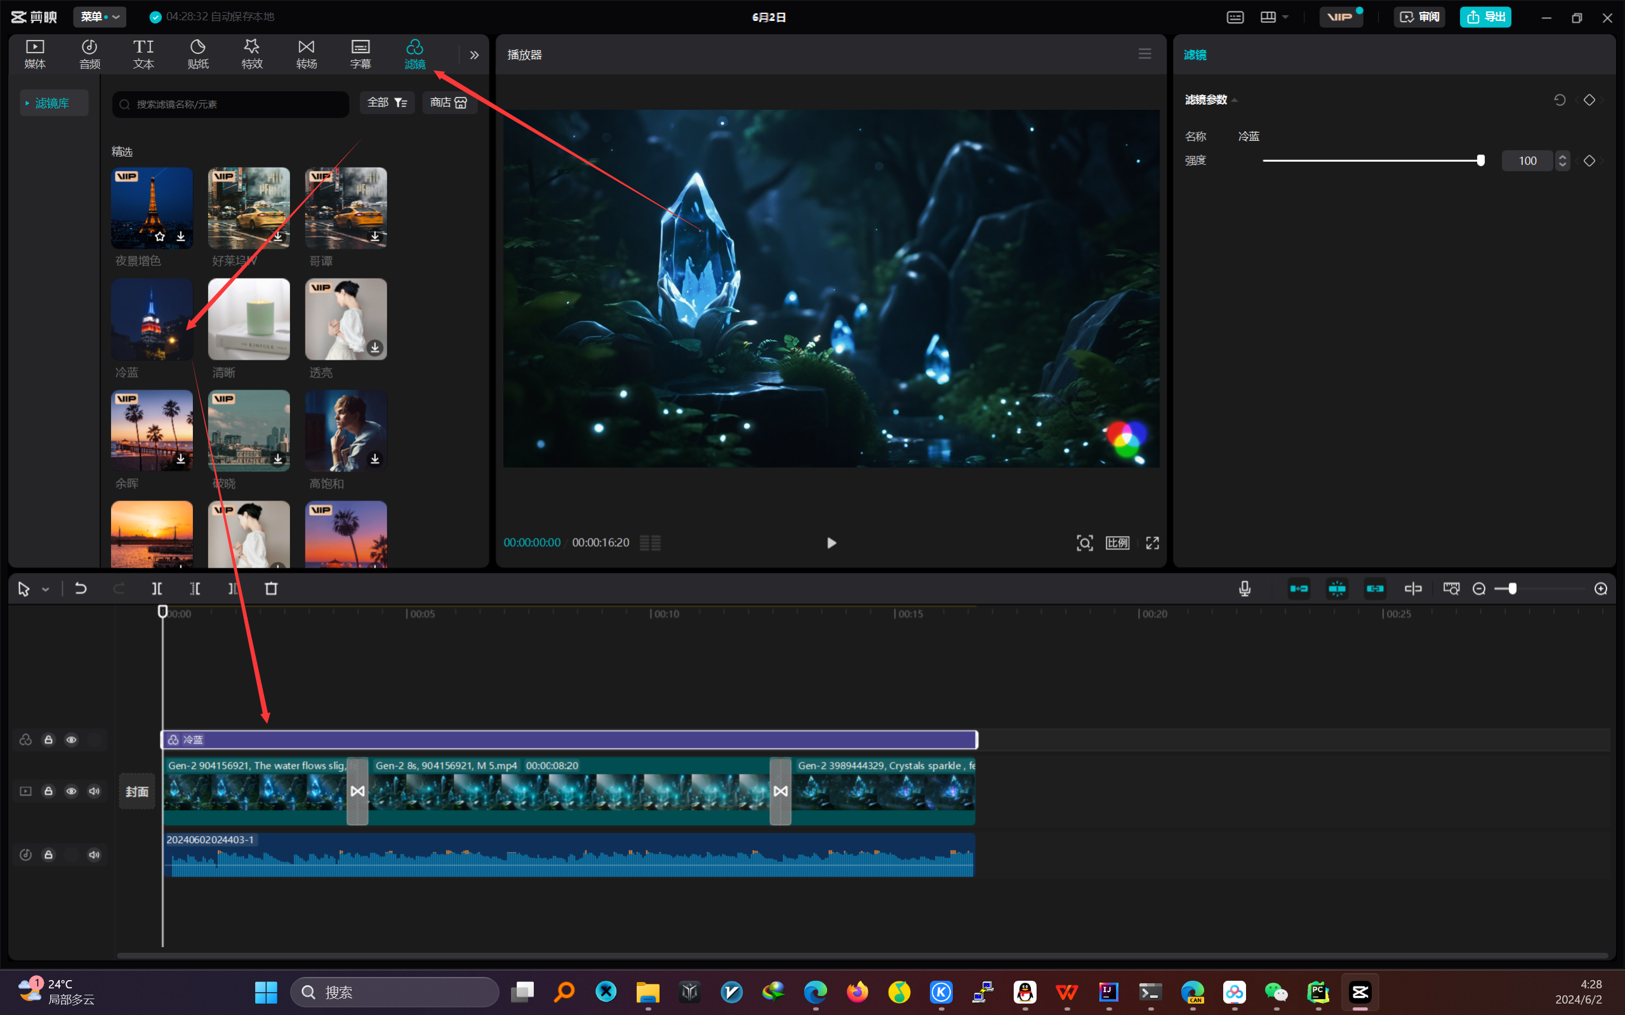This screenshot has height=1015, width=1625.
Task: Favorite the 夜景增色 filter with star icon
Action: [160, 236]
